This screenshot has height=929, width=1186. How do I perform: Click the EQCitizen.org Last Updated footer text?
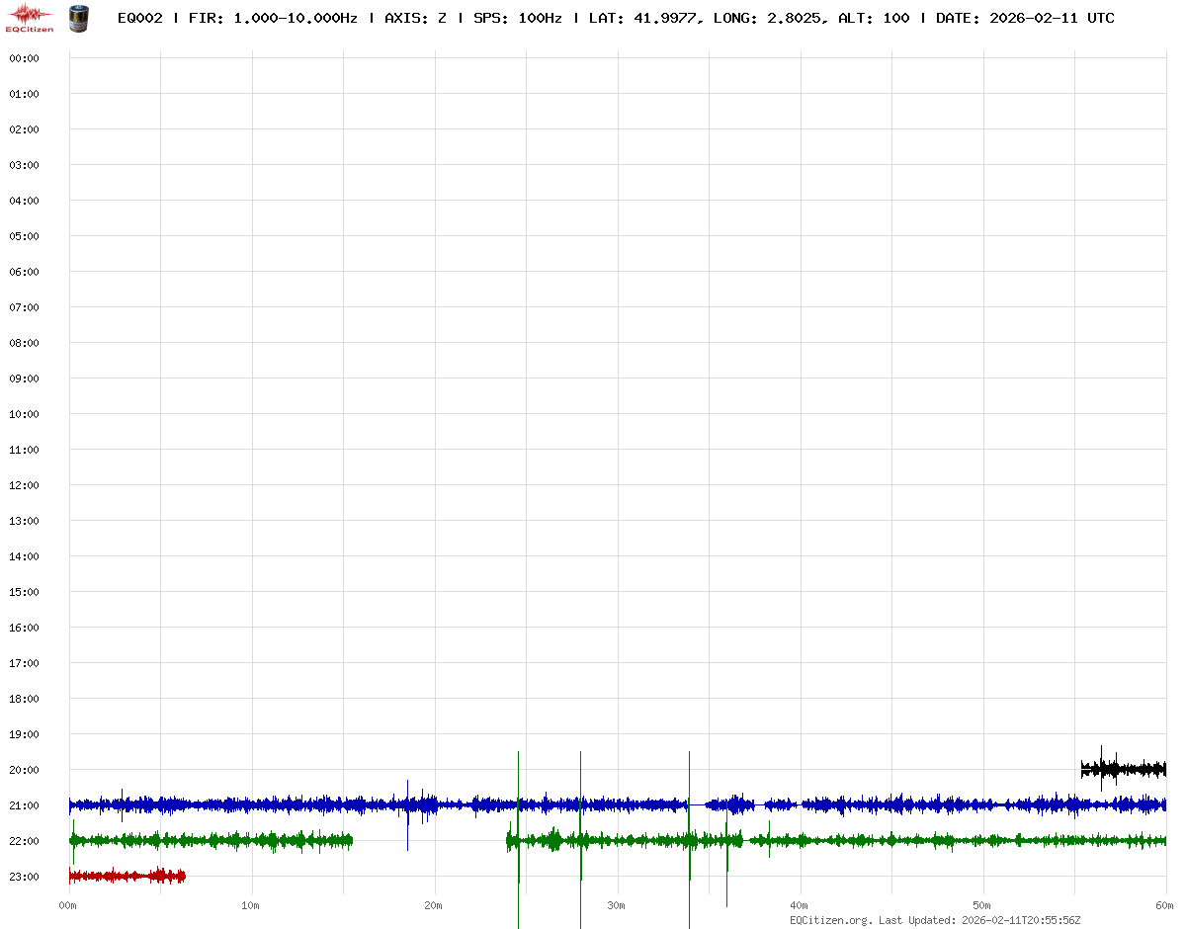[935, 920]
